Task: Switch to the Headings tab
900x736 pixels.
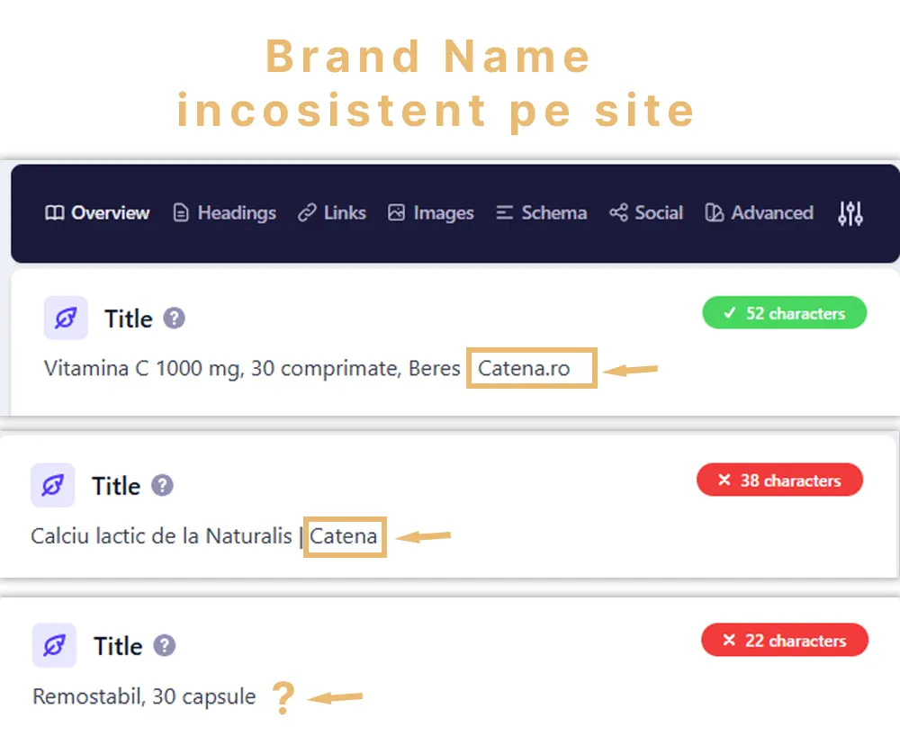Action: click(x=224, y=213)
